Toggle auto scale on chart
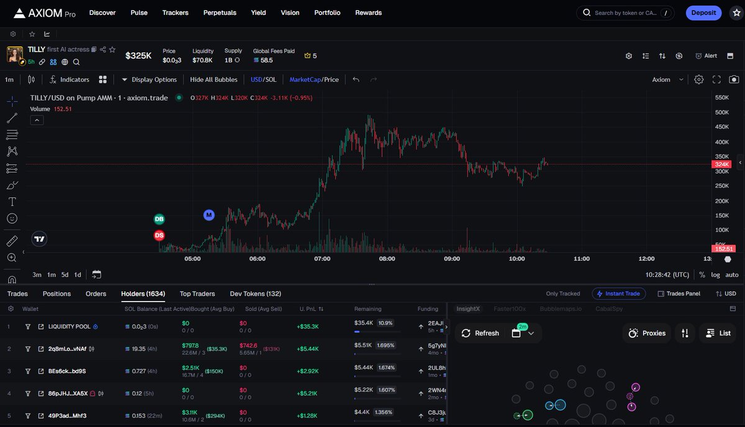 732,275
